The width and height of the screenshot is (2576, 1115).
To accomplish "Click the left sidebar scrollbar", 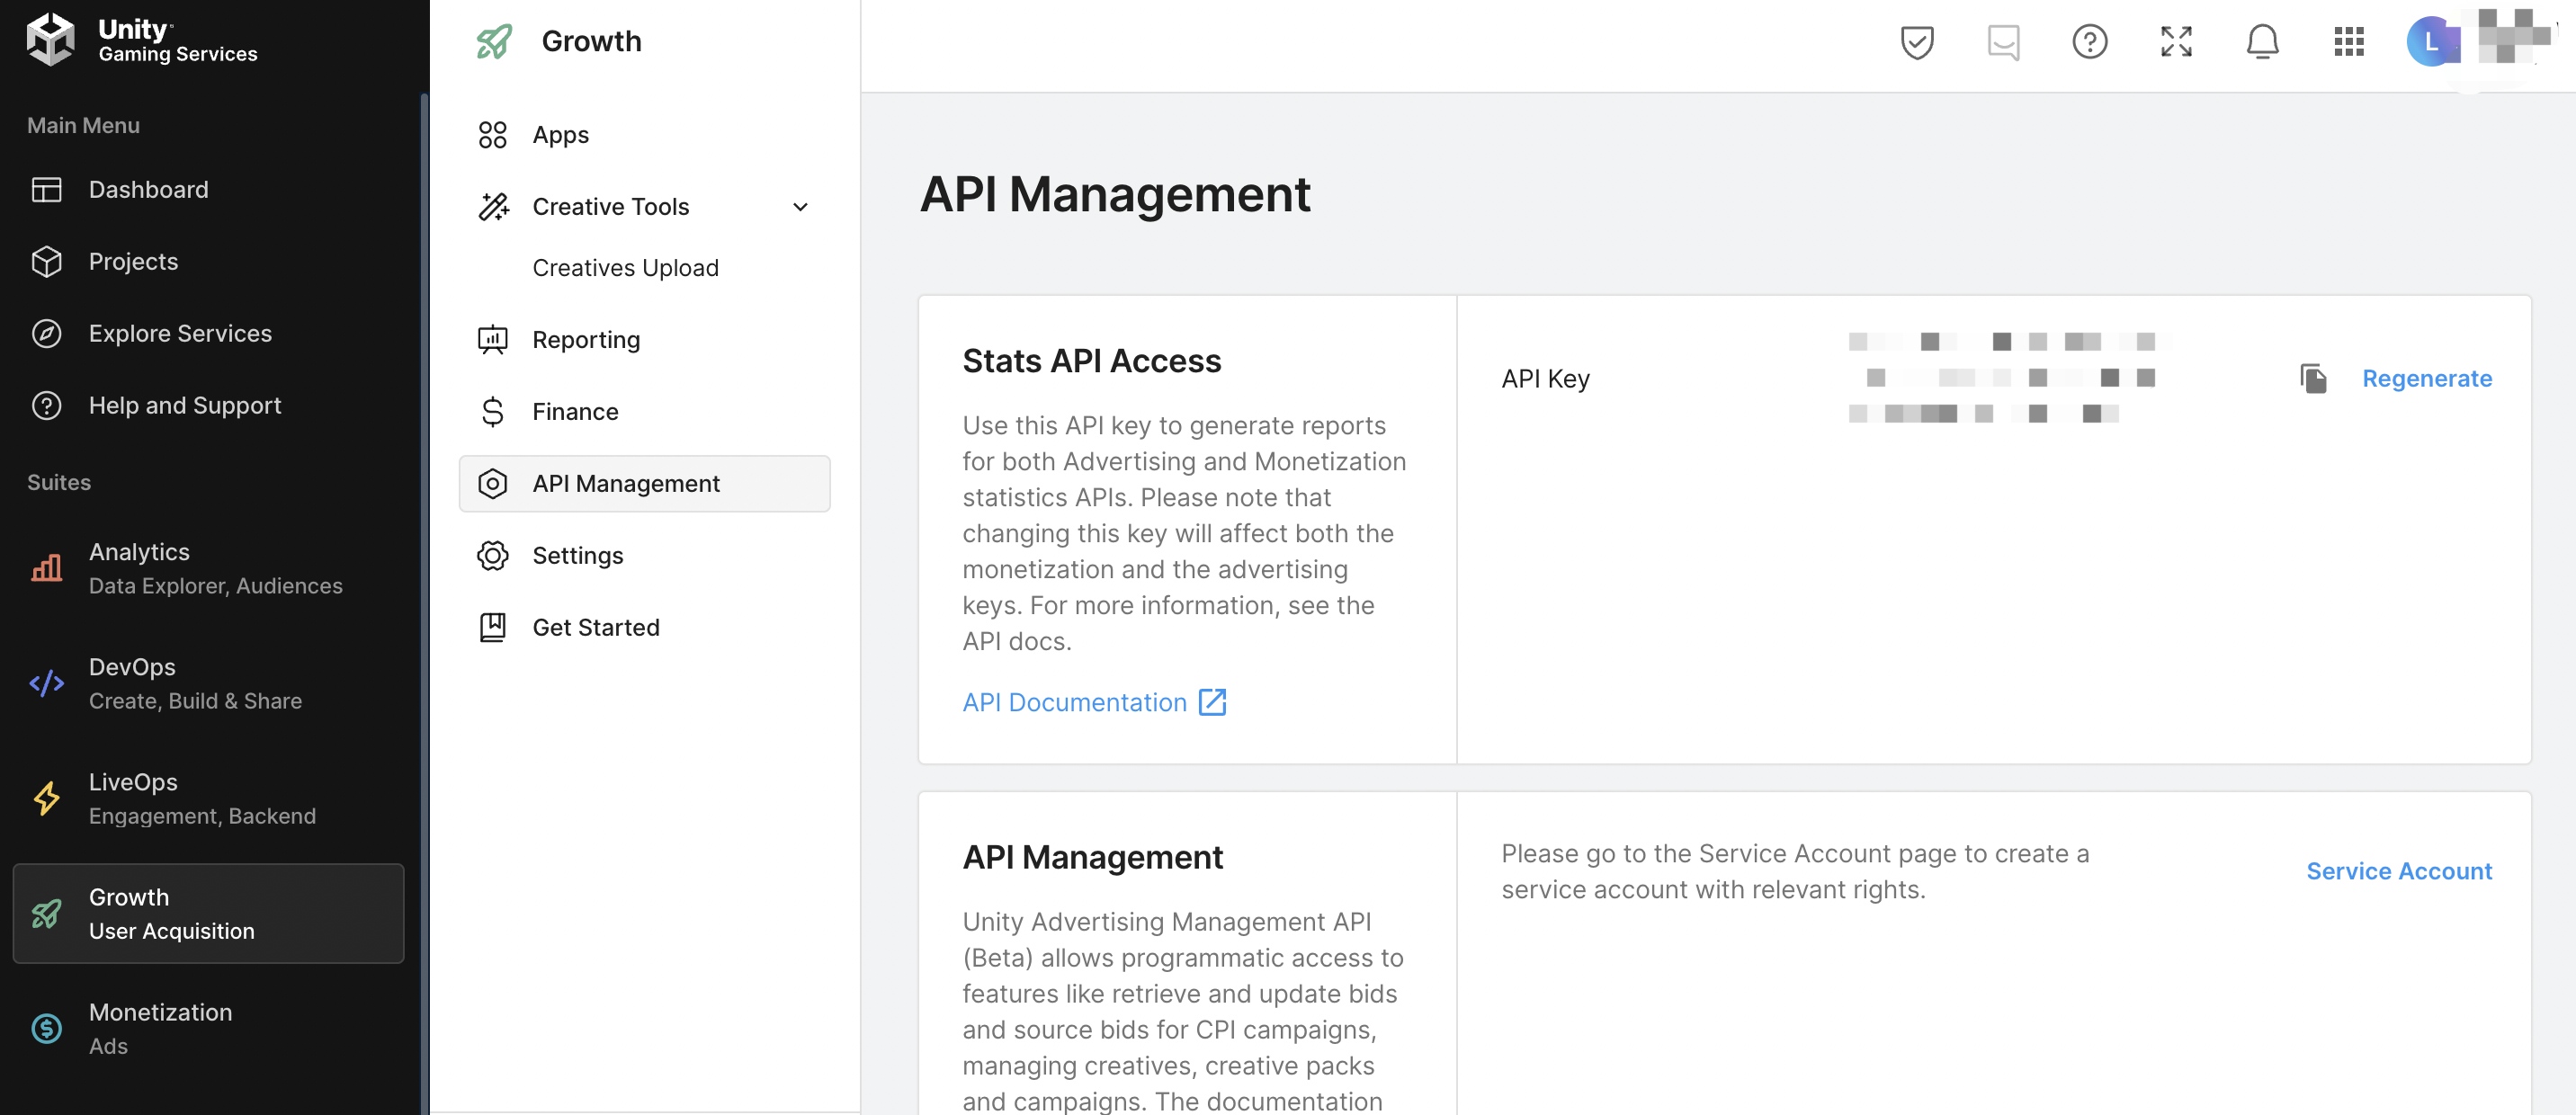I will tap(424, 600).
